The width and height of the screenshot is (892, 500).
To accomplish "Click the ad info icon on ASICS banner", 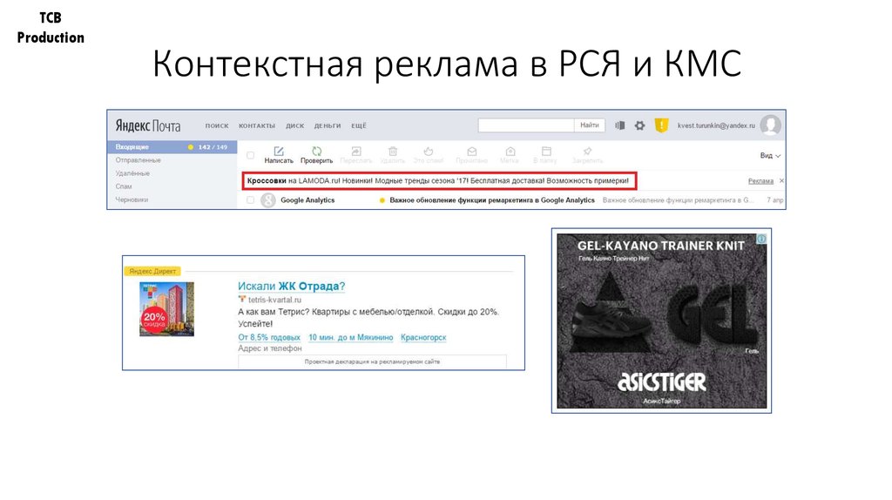I will [760, 239].
